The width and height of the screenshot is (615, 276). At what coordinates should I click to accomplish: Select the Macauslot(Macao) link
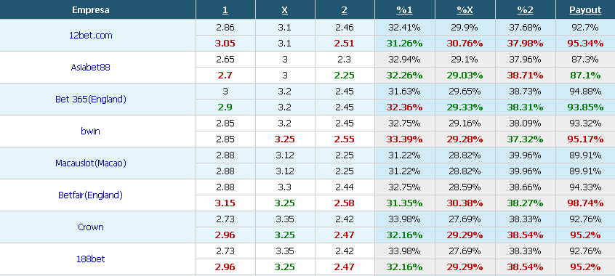coord(91,163)
